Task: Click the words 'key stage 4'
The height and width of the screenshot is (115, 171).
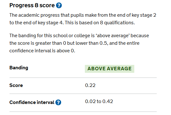Action: pos(50,23)
